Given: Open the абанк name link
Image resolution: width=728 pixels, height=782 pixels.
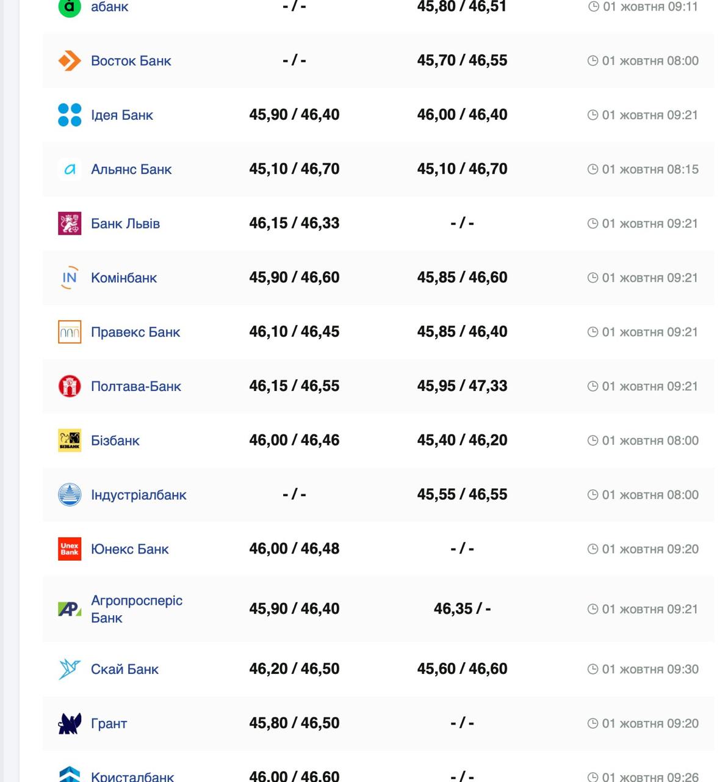Looking at the screenshot, I should (x=109, y=7).
